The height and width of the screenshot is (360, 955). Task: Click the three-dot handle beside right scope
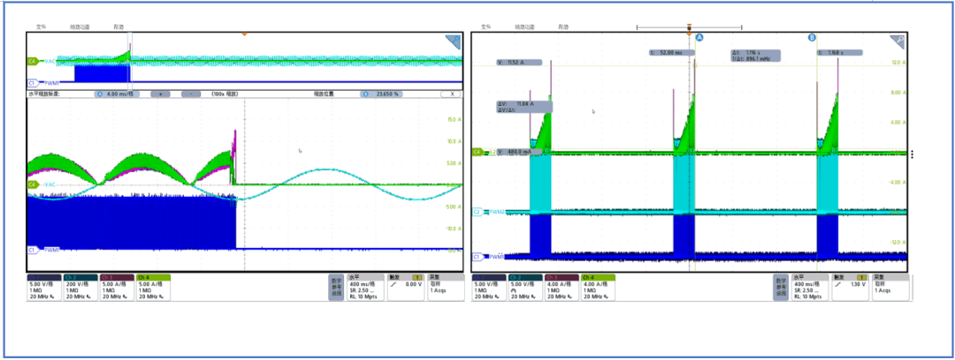click(913, 154)
